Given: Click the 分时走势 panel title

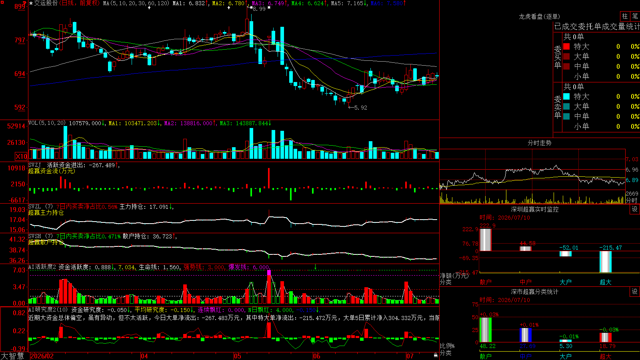Looking at the screenshot, I should coord(539,143).
